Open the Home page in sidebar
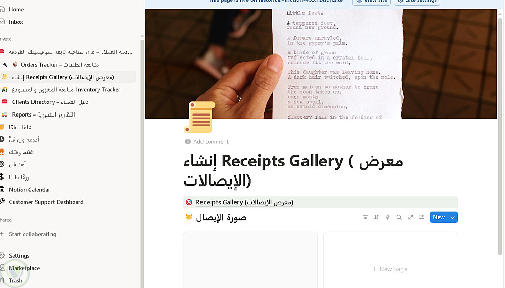505x288 pixels. coord(16,10)
